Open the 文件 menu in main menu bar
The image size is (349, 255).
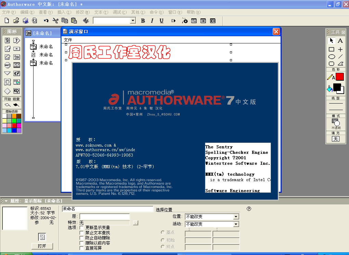9,12
